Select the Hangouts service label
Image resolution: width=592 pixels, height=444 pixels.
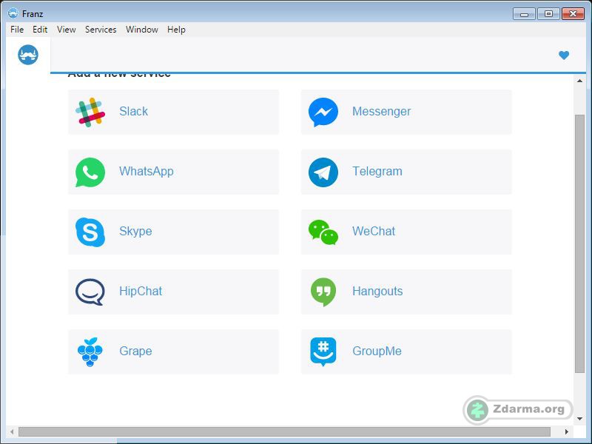377,291
